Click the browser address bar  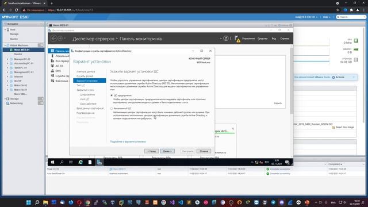(178, 10)
